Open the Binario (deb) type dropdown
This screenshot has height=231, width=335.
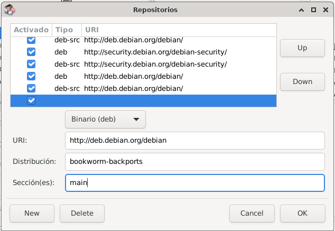[x=105, y=119]
